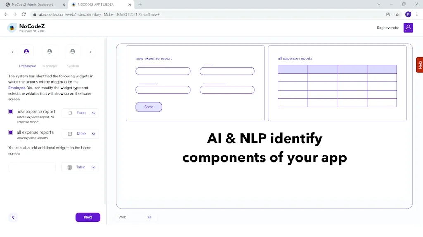This screenshot has height=237, width=423.
Task: Select the System label
Action: pyautogui.click(x=73, y=66)
